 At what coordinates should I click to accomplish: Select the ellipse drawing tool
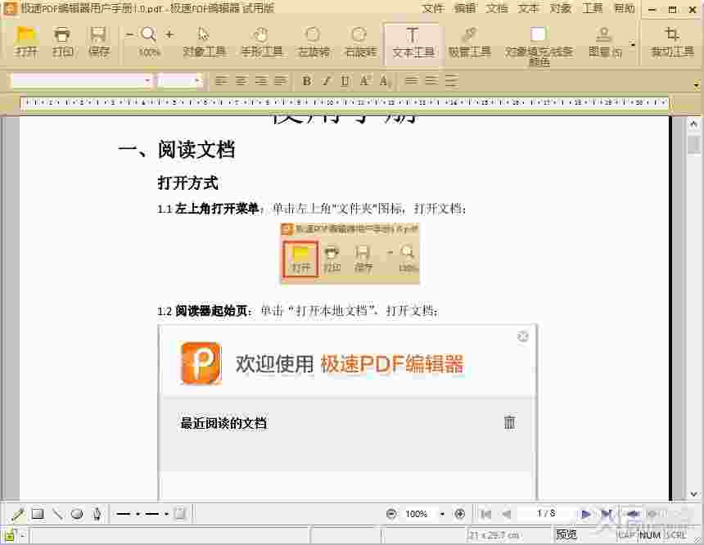pos(77,514)
